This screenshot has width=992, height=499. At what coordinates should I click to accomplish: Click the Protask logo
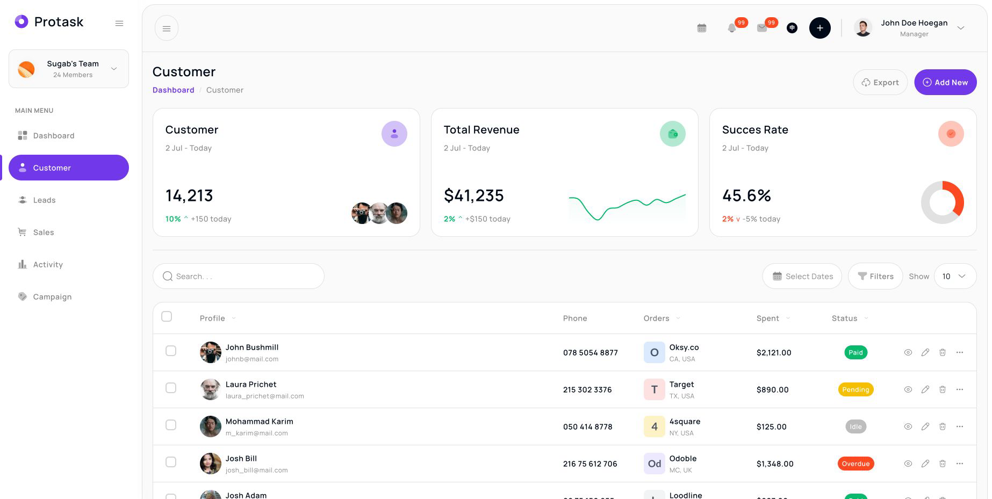click(49, 21)
